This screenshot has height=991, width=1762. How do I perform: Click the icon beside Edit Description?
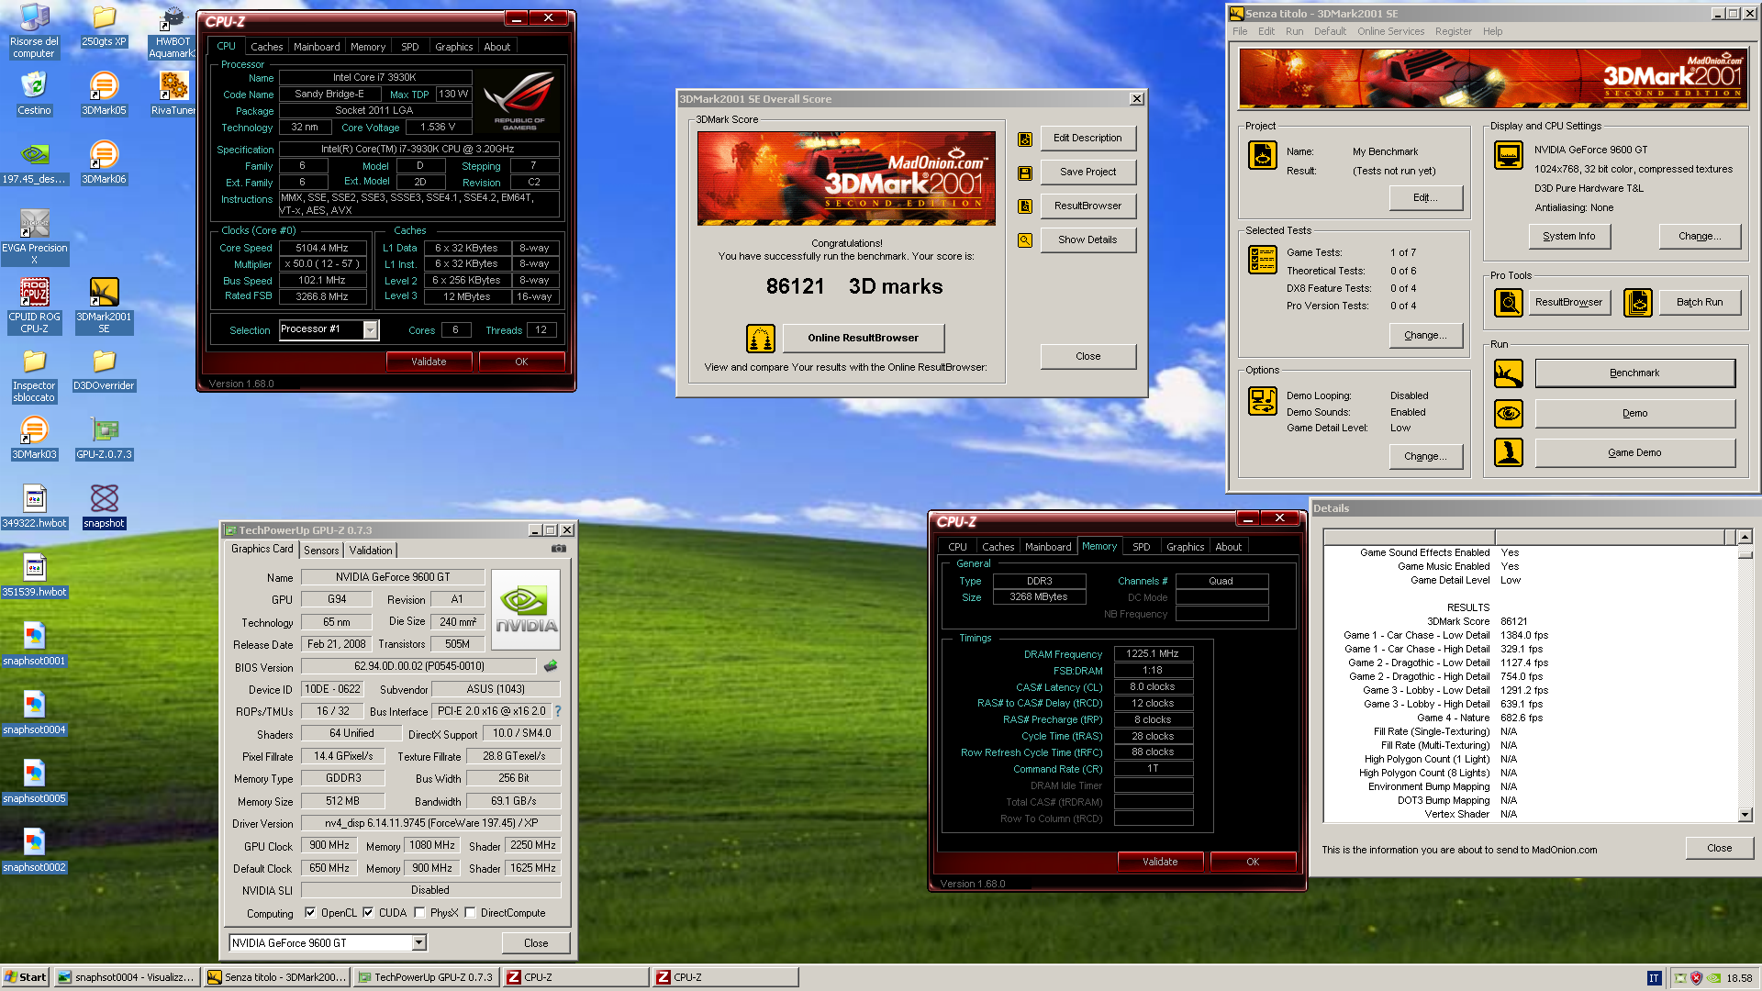(1025, 139)
